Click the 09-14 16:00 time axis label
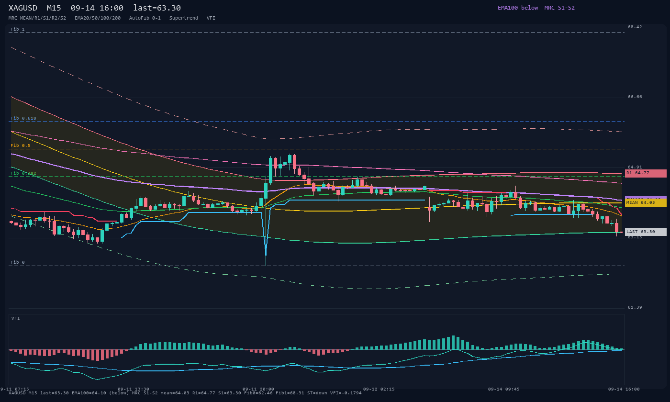The height and width of the screenshot is (402, 670). point(624,389)
